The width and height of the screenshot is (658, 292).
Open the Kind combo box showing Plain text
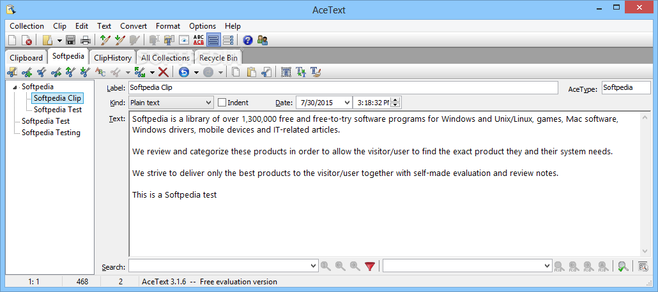click(171, 102)
